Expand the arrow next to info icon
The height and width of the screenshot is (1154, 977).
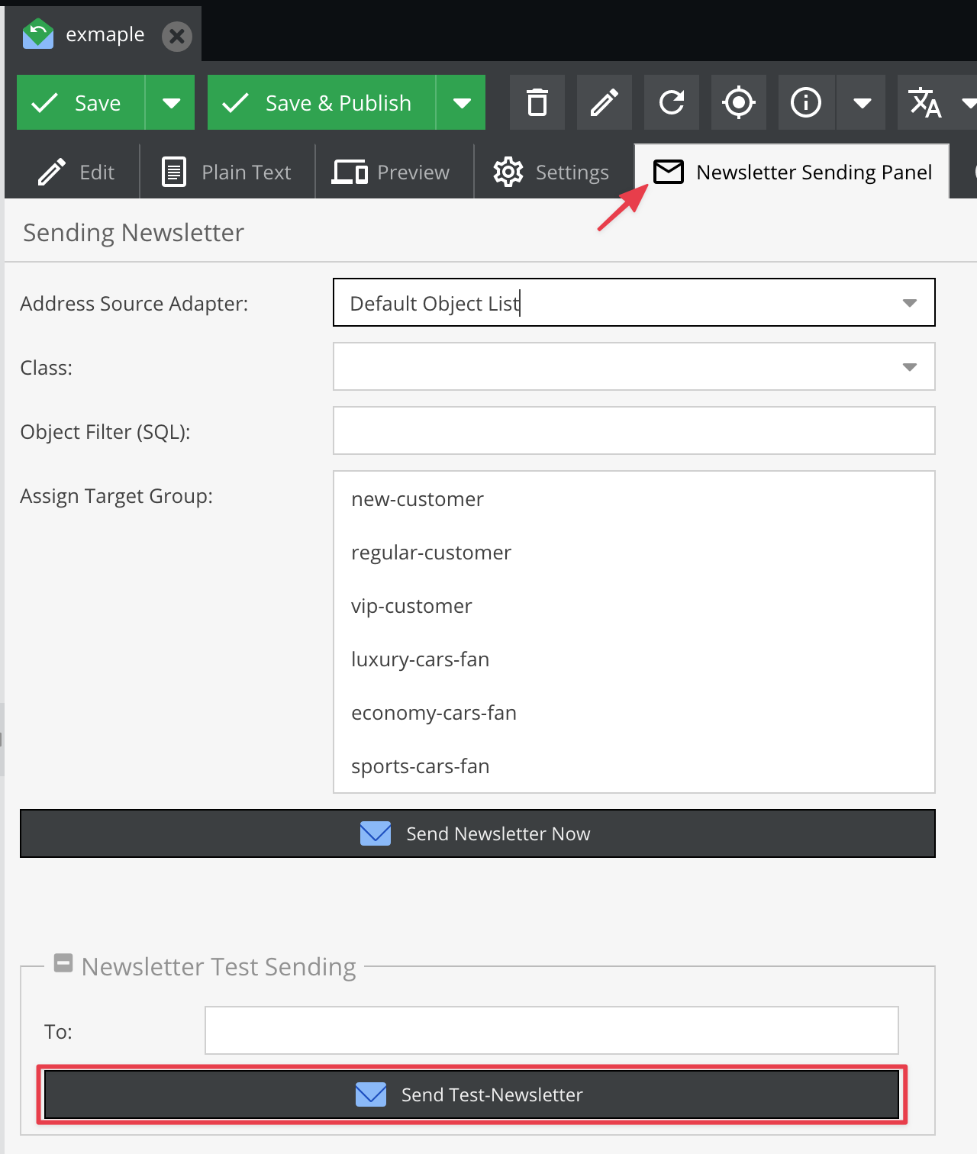pos(862,103)
